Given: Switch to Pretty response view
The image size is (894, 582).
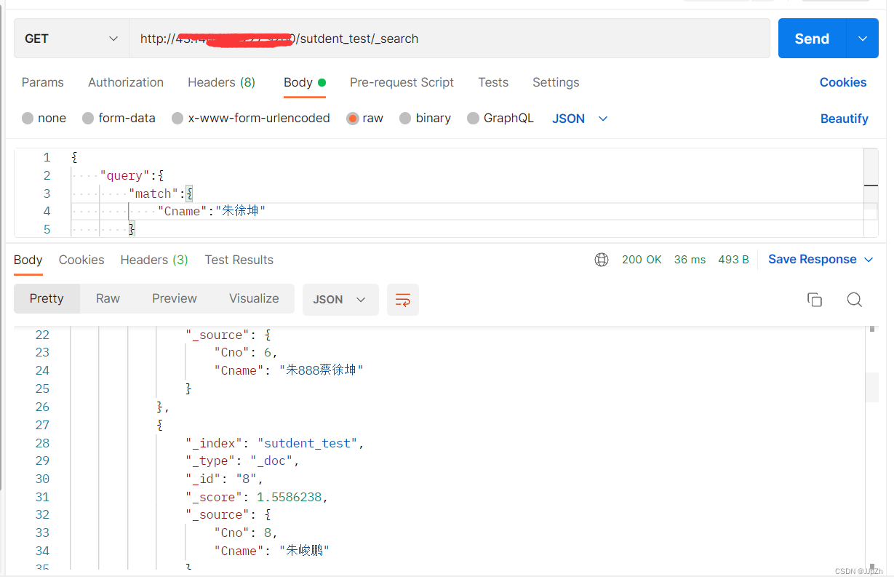Looking at the screenshot, I should click(47, 299).
